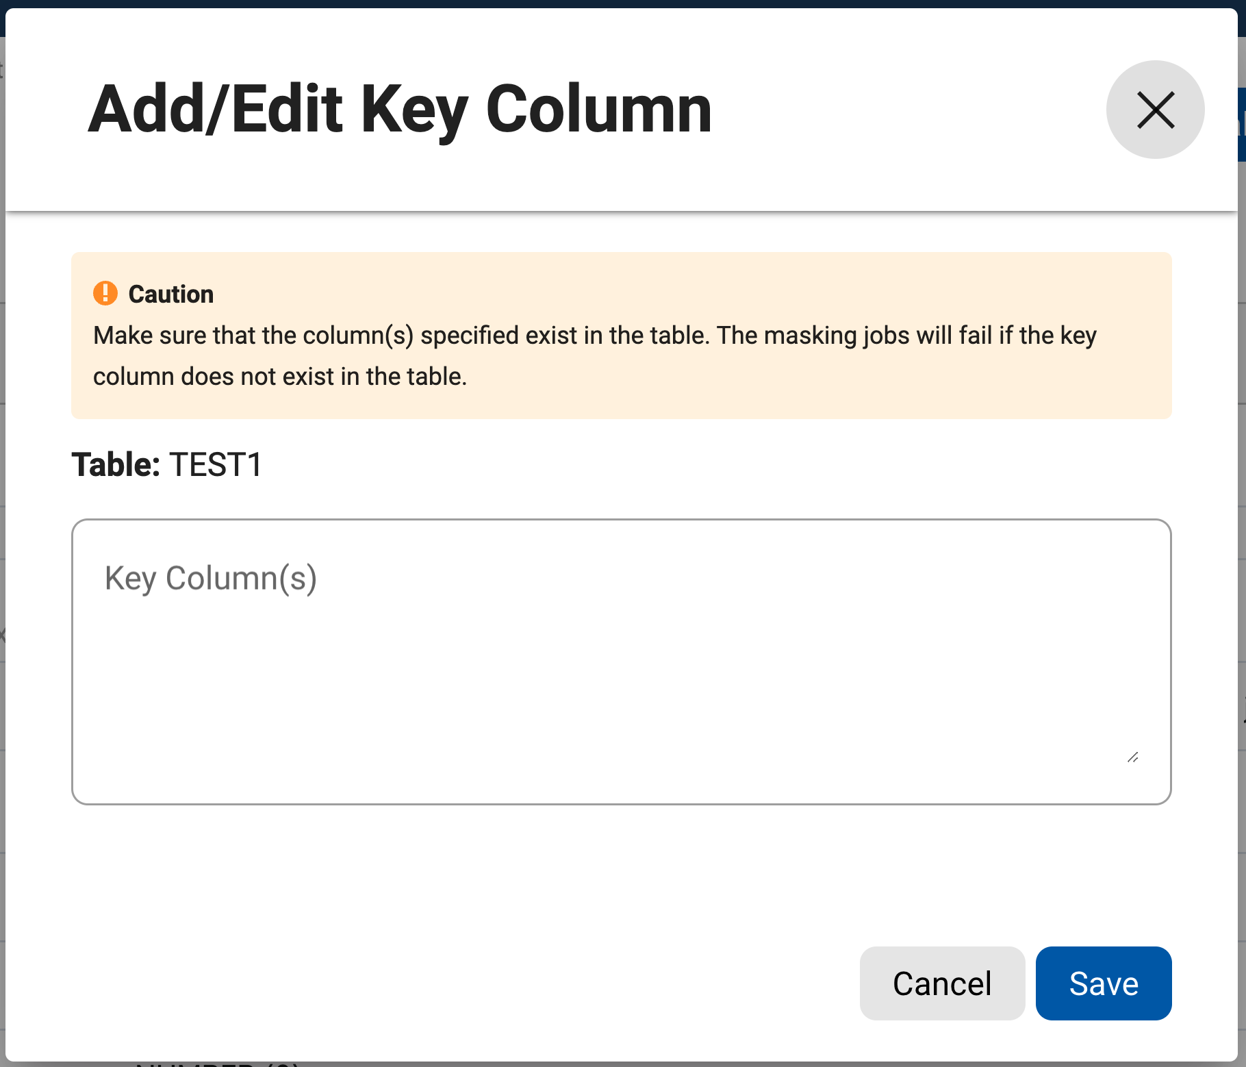Select the circular close icon at top right
The height and width of the screenshot is (1067, 1246).
(x=1155, y=110)
